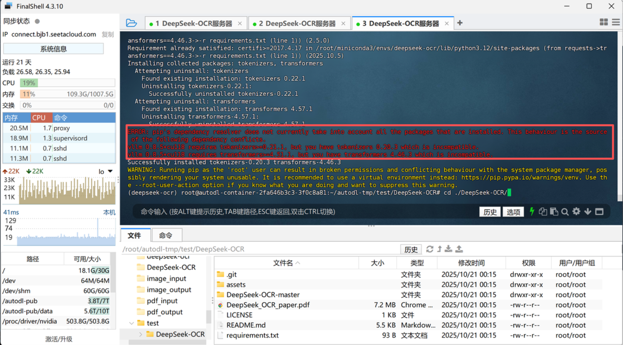Click the .git folder icon
The height and width of the screenshot is (345, 623).
coord(220,274)
